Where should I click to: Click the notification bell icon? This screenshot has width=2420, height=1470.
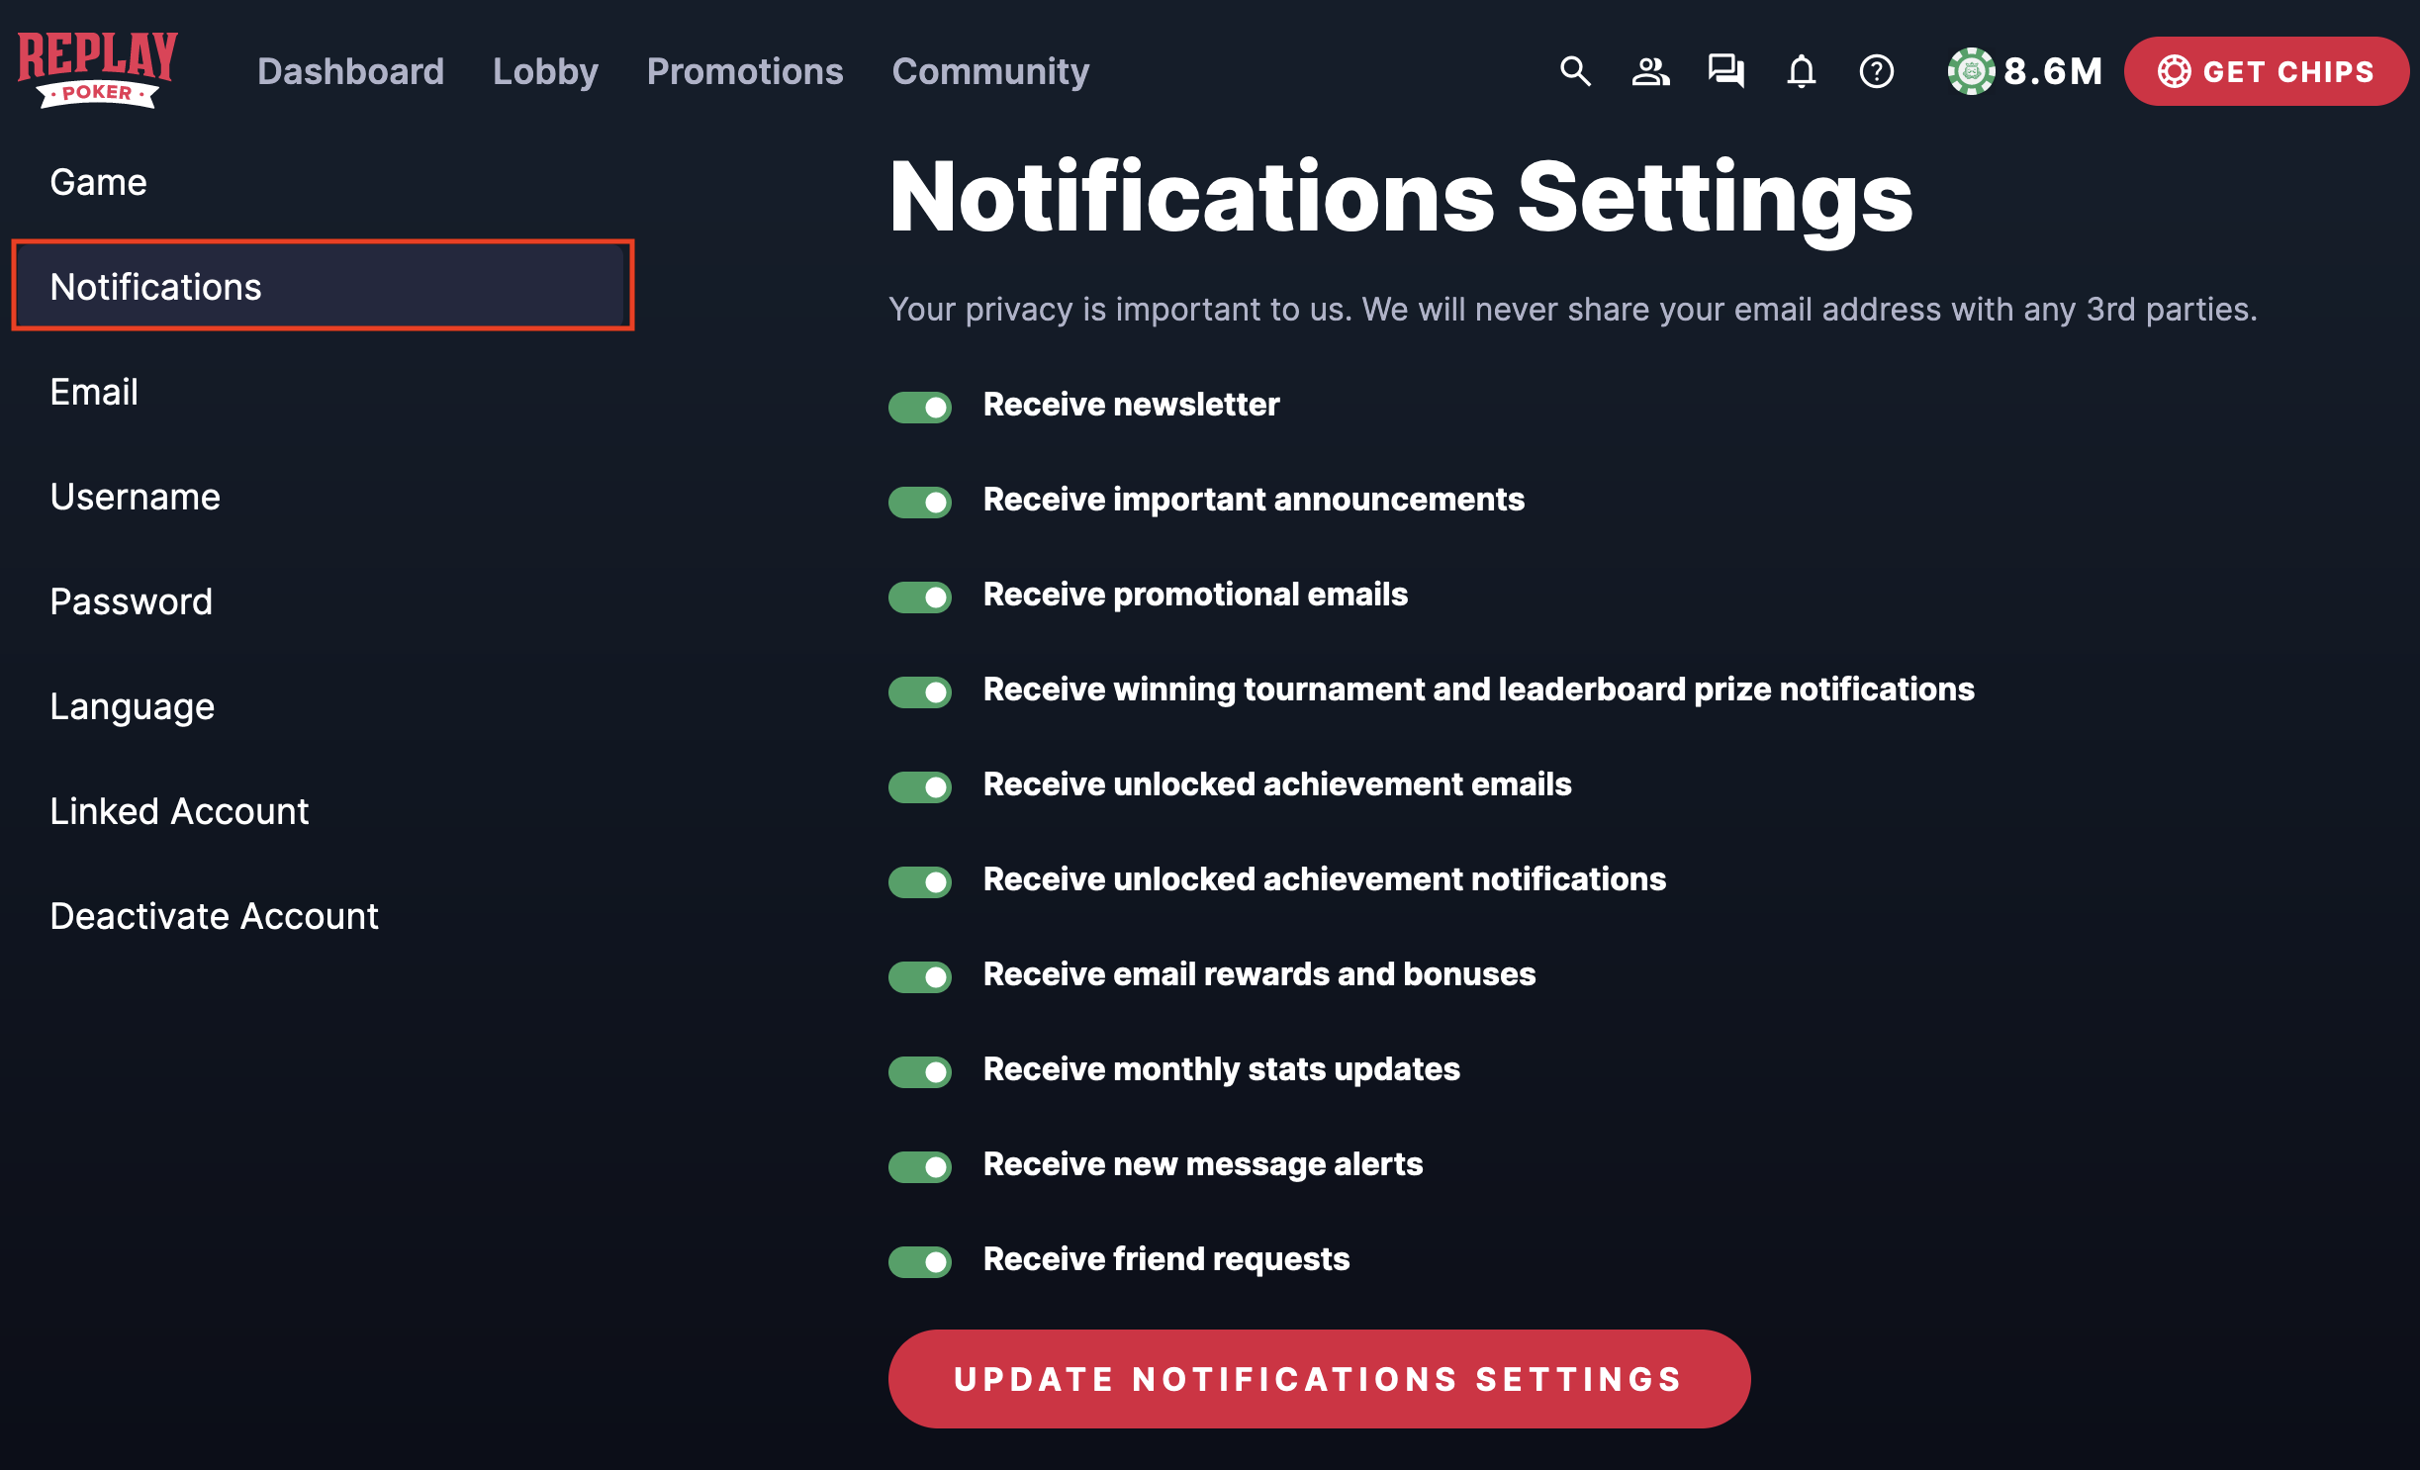tap(1802, 71)
